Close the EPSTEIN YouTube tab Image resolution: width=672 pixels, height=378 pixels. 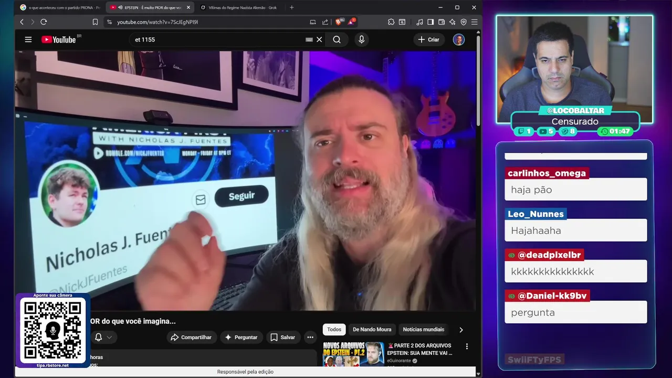pos(188,7)
